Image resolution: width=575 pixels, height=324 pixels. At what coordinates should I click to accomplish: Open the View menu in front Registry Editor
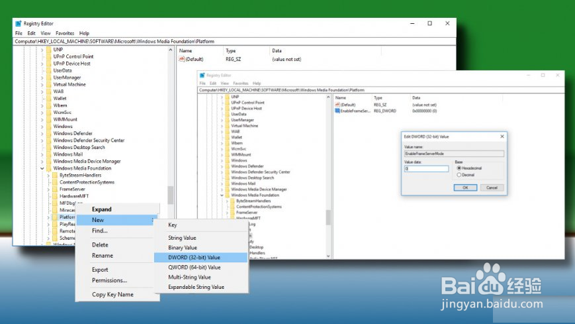click(46, 33)
